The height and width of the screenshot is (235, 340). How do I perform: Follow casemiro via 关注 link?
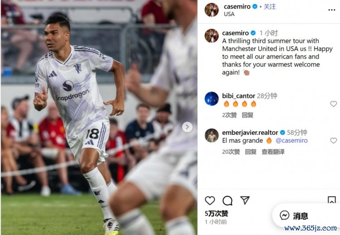pos(270,6)
